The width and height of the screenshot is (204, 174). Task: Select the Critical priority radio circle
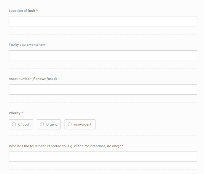coord(14,124)
